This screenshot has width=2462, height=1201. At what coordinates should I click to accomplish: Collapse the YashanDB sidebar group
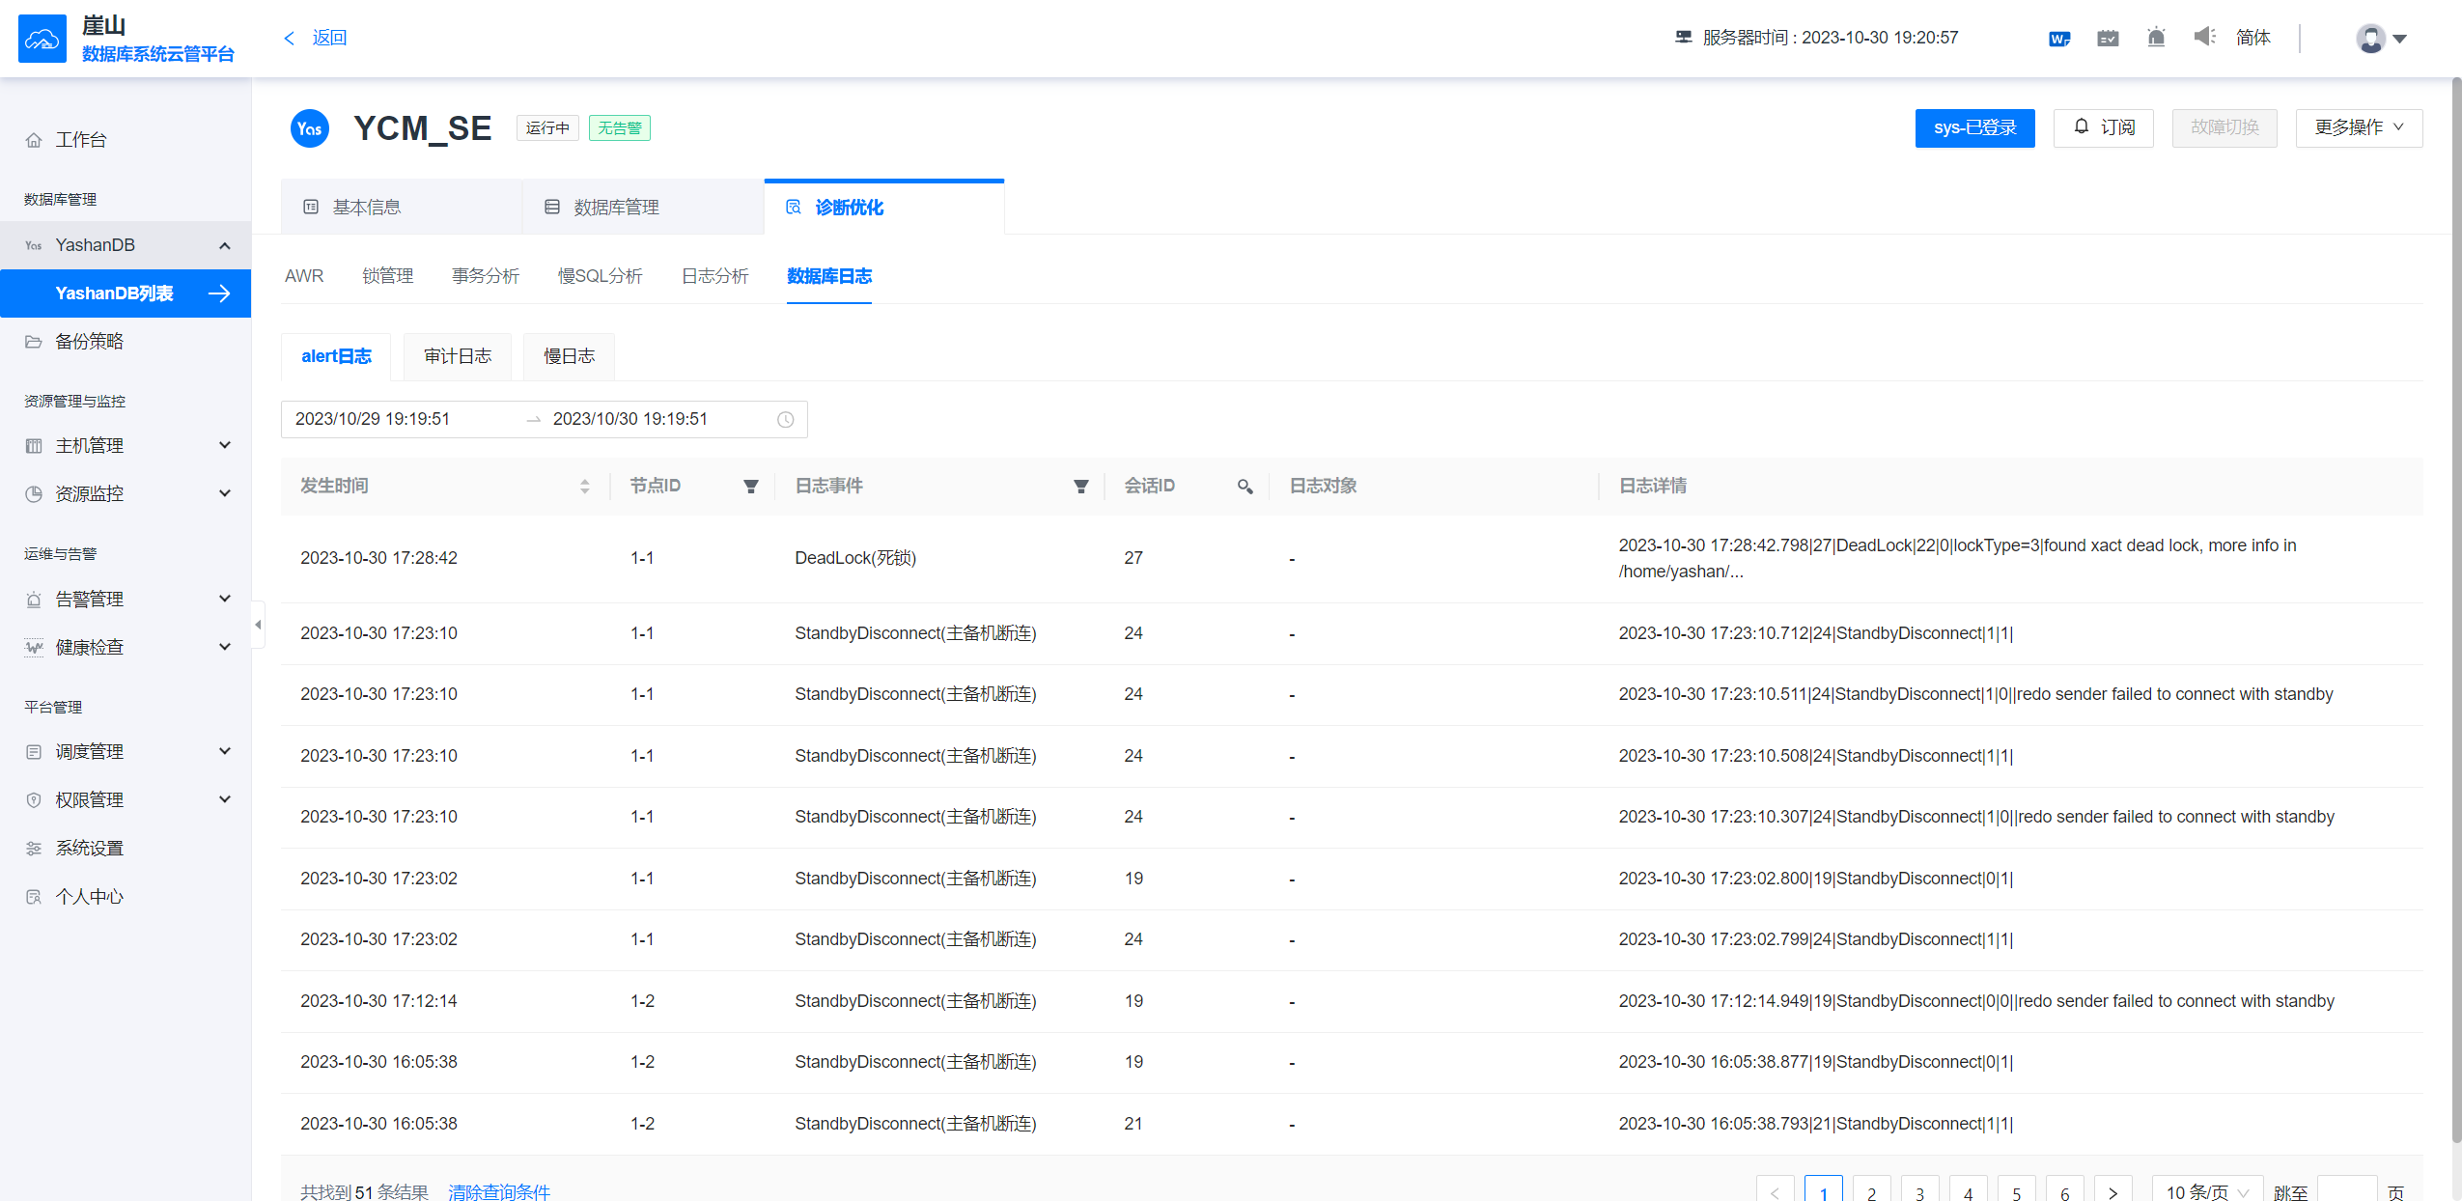(224, 245)
